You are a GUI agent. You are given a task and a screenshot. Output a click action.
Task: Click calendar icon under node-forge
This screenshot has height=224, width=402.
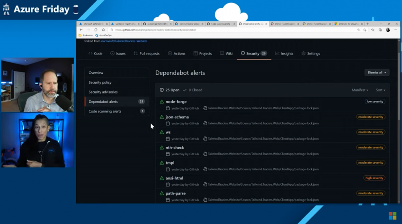168,108
